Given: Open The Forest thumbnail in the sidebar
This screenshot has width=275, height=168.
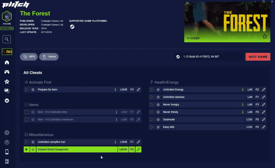Looking at the screenshot, I should pos(7,52).
